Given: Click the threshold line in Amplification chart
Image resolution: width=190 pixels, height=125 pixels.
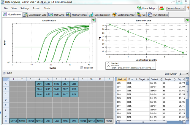Looking at the screenshot, I should click(52, 47).
